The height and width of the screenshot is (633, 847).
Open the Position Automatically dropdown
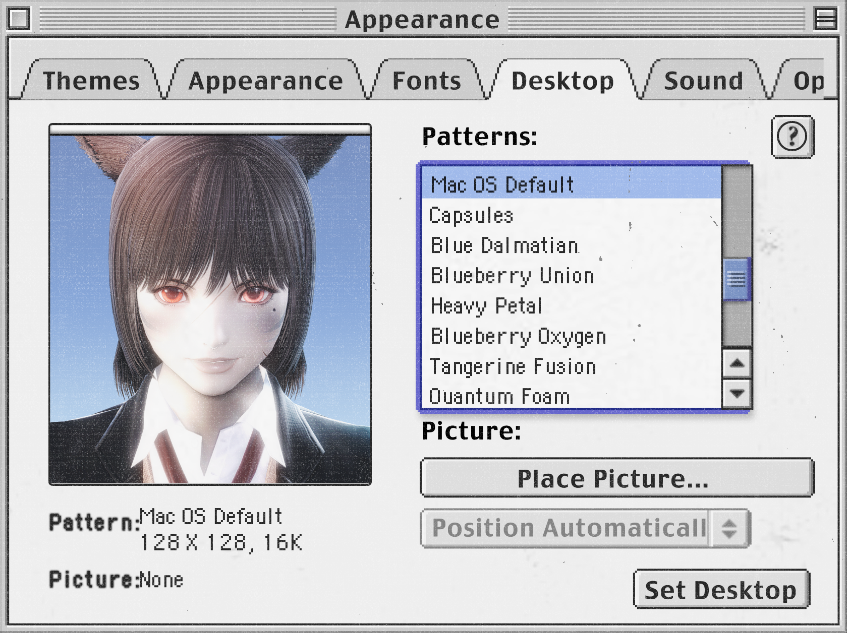(585, 528)
